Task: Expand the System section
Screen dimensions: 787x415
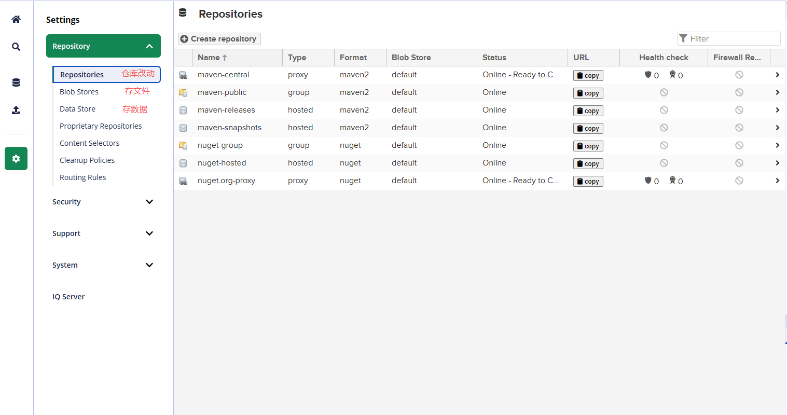Action: 103,265
